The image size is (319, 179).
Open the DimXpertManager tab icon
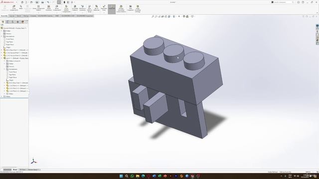pyautogui.click(x=17, y=22)
